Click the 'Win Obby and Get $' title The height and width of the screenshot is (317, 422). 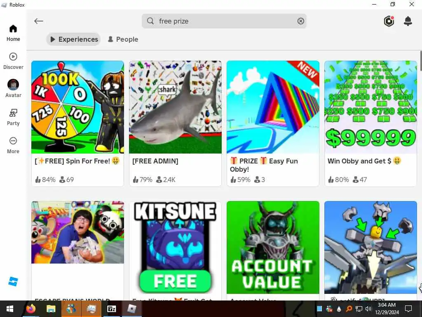tap(364, 161)
